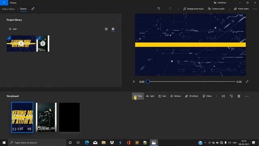Open Background music options

coord(193,9)
